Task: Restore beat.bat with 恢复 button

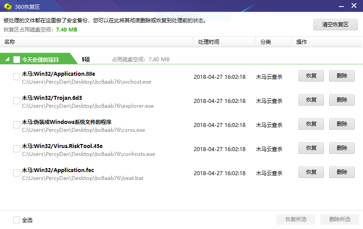Action: pyautogui.click(x=311, y=172)
